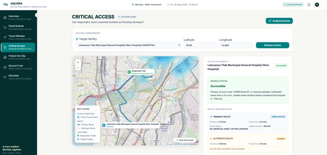The height and width of the screenshot is (155, 327).
Task: Click View full screen on map
Action: (x=185, y=140)
